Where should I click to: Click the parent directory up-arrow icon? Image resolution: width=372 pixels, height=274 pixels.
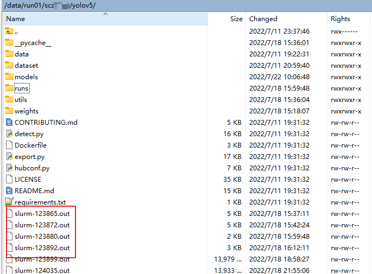pyautogui.click(x=9, y=31)
